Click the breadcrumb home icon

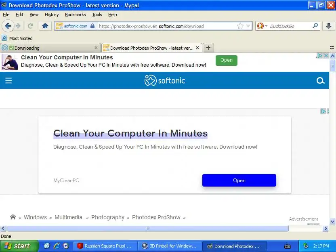tap(13, 217)
